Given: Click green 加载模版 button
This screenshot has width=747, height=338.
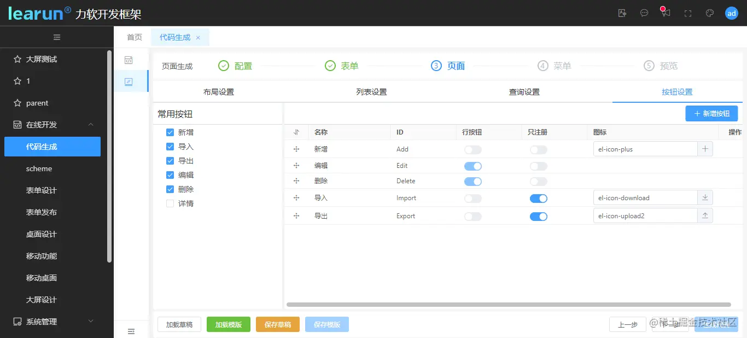Looking at the screenshot, I should point(229,324).
